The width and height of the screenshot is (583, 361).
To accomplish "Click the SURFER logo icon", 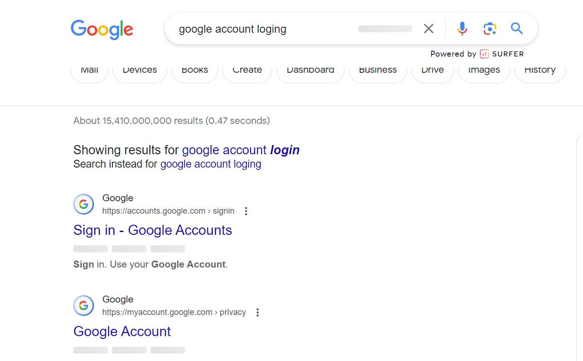I will (484, 54).
